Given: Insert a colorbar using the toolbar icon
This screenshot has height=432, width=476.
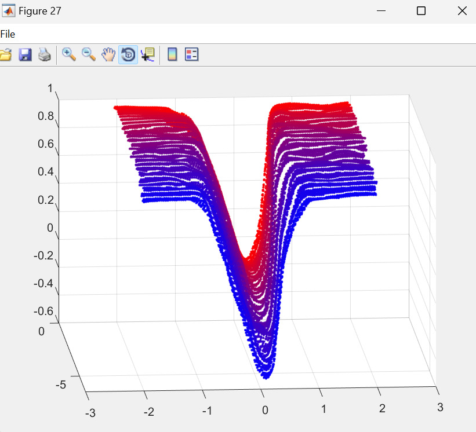Looking at the screenshot, I should tap(172, 55).
